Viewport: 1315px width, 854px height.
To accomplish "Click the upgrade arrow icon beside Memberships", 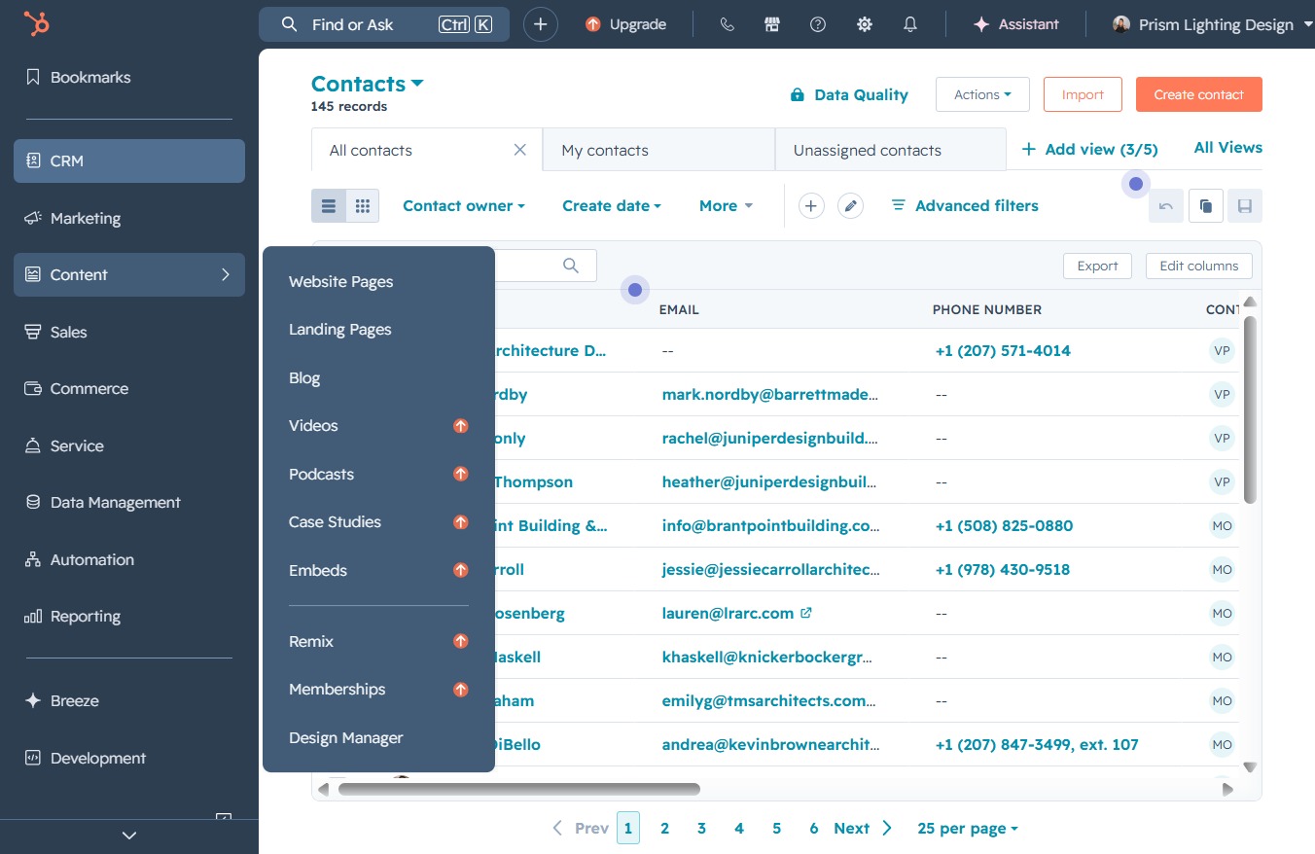I will tap(461, 689).
